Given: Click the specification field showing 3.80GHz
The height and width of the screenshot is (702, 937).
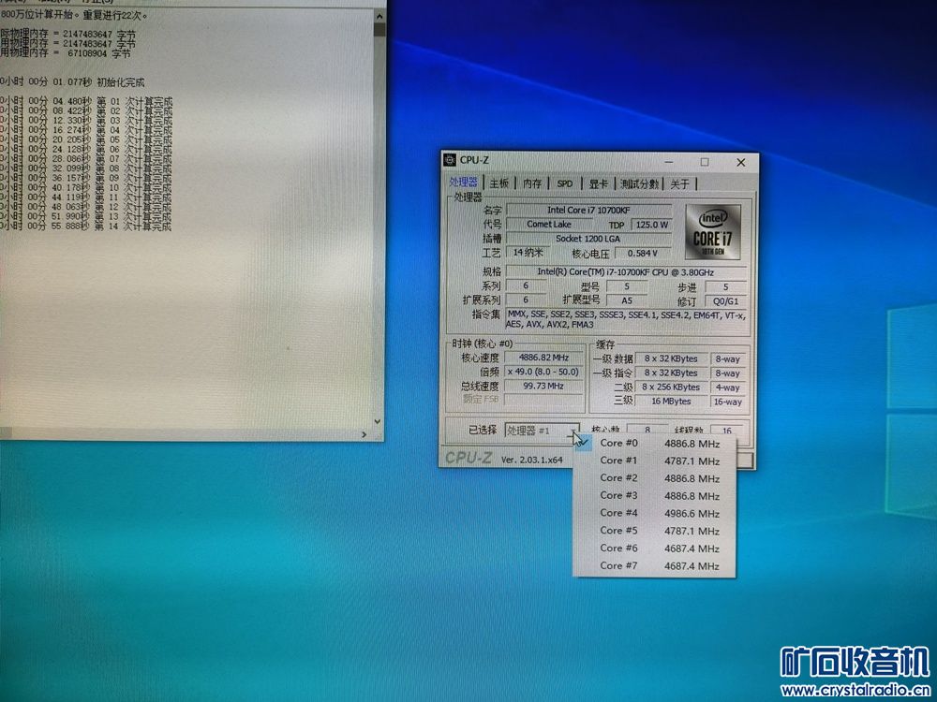Looking at the screenshot, I should pos(626,271).
